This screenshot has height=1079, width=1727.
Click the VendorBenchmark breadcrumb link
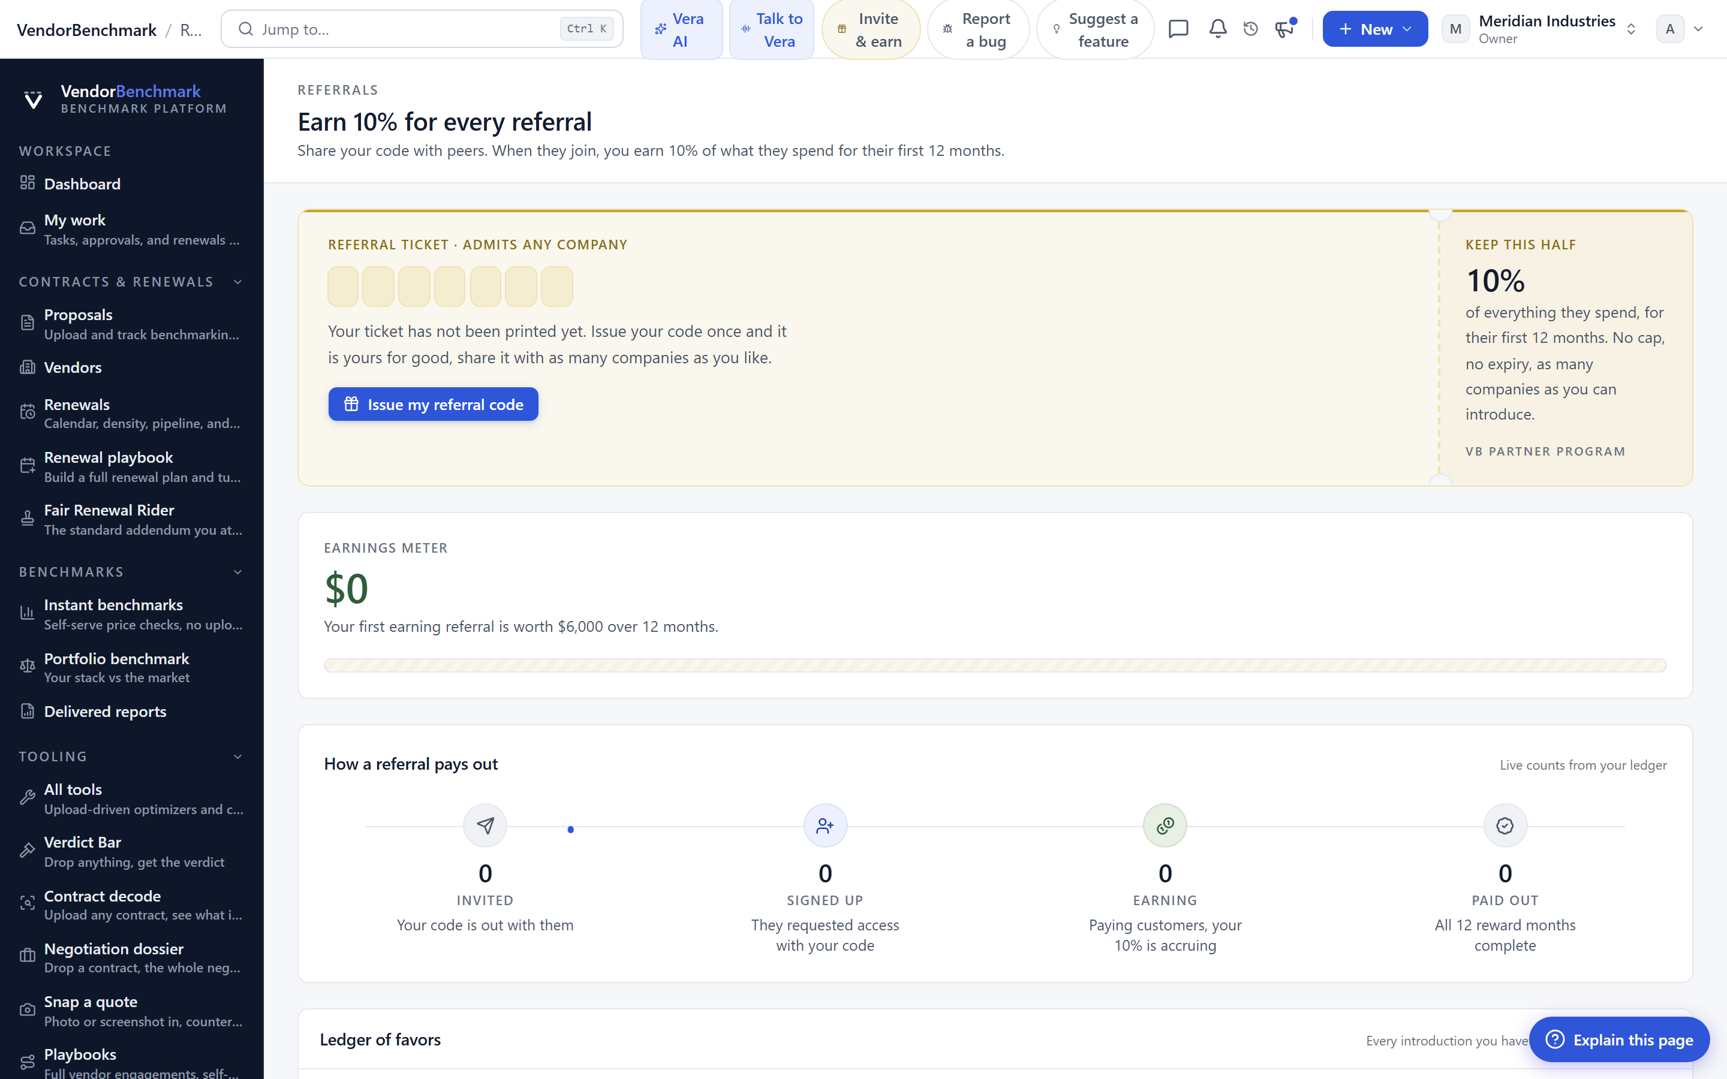(86, 29)
